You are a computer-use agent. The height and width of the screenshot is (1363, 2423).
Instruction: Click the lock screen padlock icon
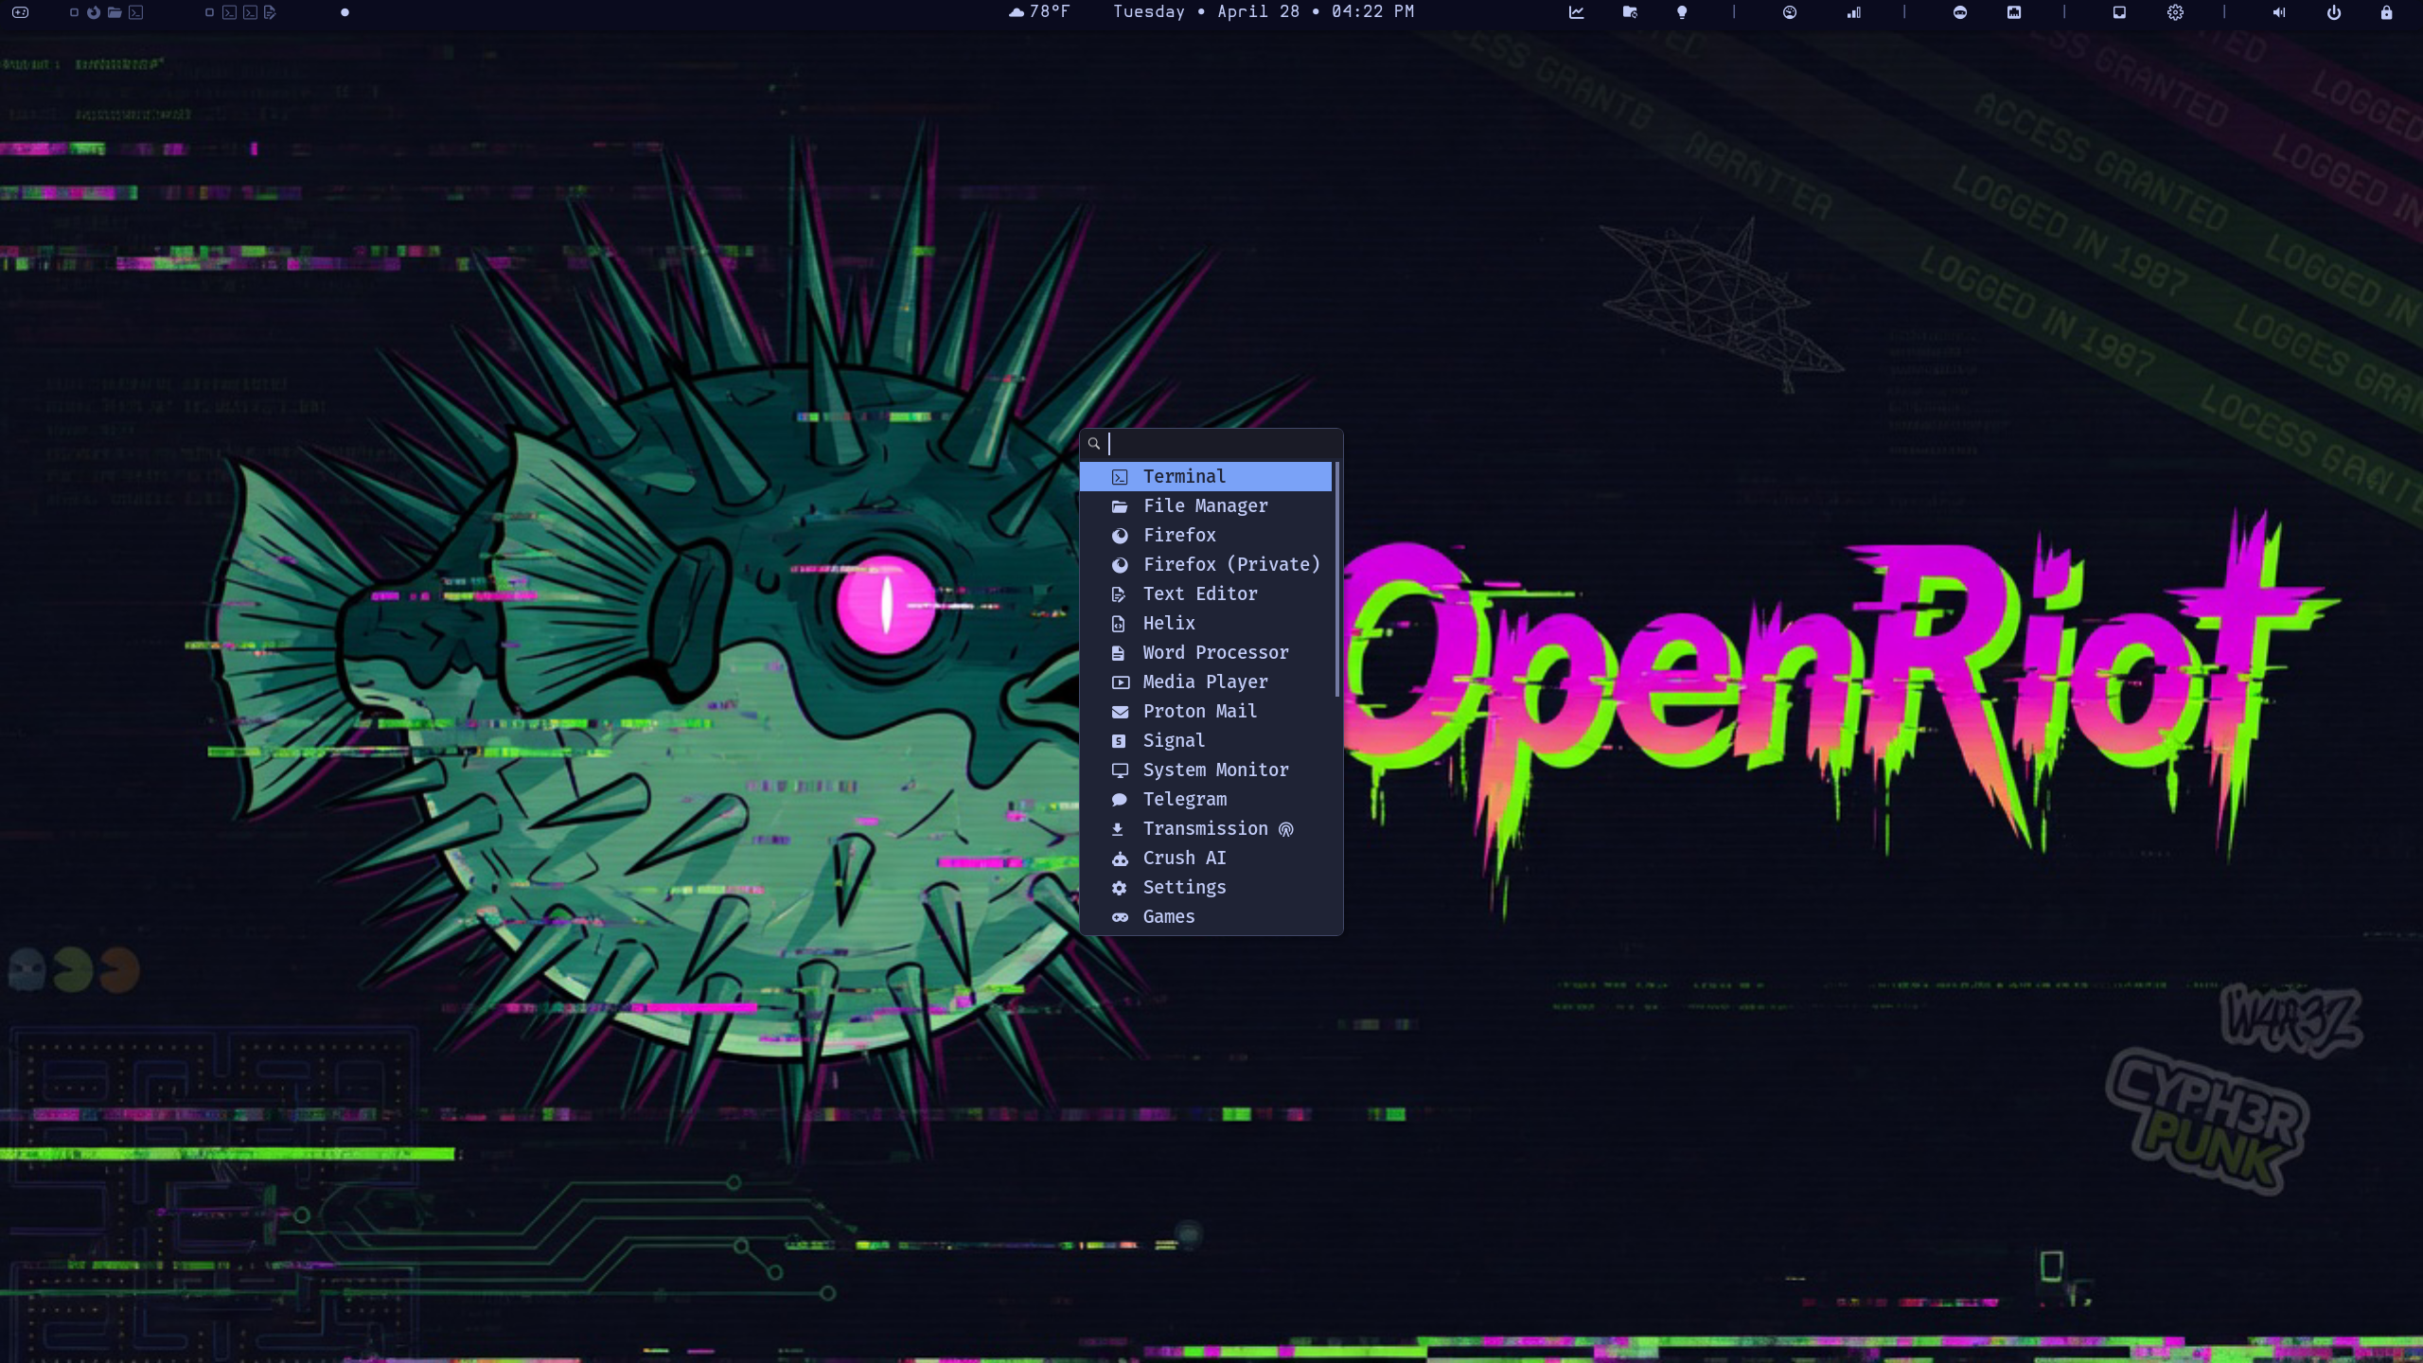[2386, 12]
